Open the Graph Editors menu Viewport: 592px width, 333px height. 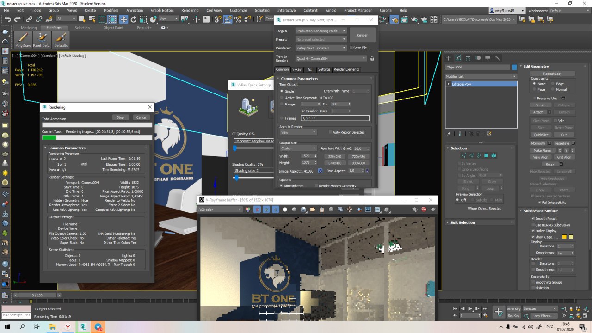[x=162, y=10]
